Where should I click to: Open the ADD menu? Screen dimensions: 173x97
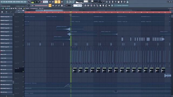click(6, 2)
